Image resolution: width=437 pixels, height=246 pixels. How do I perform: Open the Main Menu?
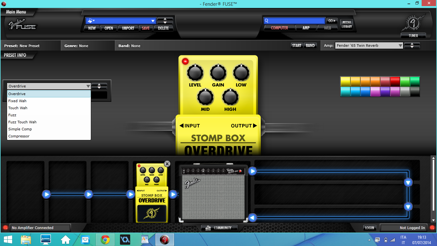(x=16, y=12)
